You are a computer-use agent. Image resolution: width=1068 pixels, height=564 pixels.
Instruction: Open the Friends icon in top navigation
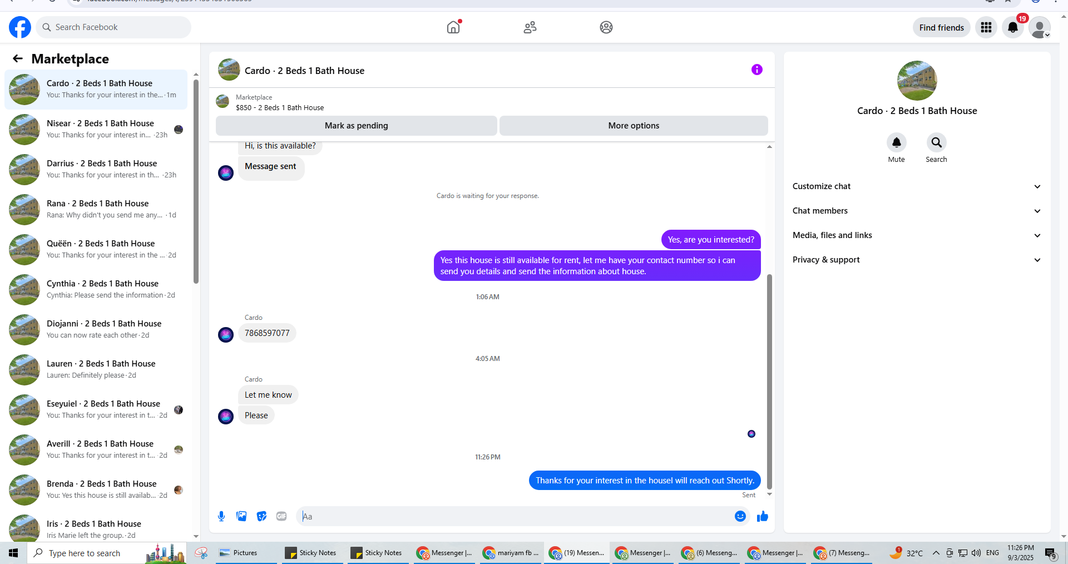tap(530, 27)
